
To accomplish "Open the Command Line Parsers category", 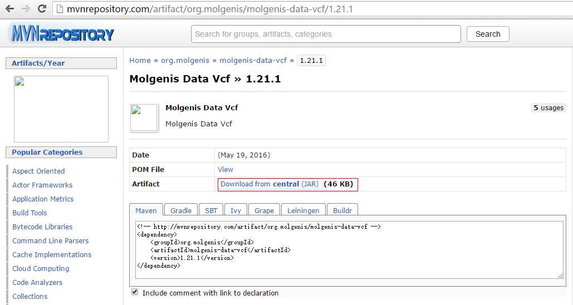I will click(51, 240).
